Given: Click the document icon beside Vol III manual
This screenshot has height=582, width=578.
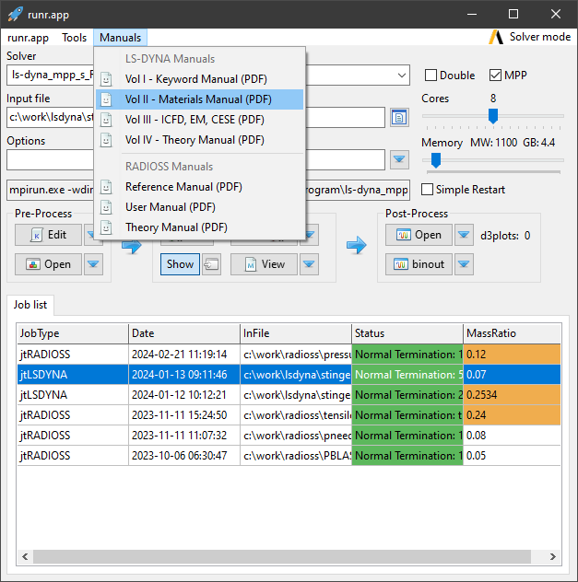Looking at the screenshot, I should click(106, 120).
